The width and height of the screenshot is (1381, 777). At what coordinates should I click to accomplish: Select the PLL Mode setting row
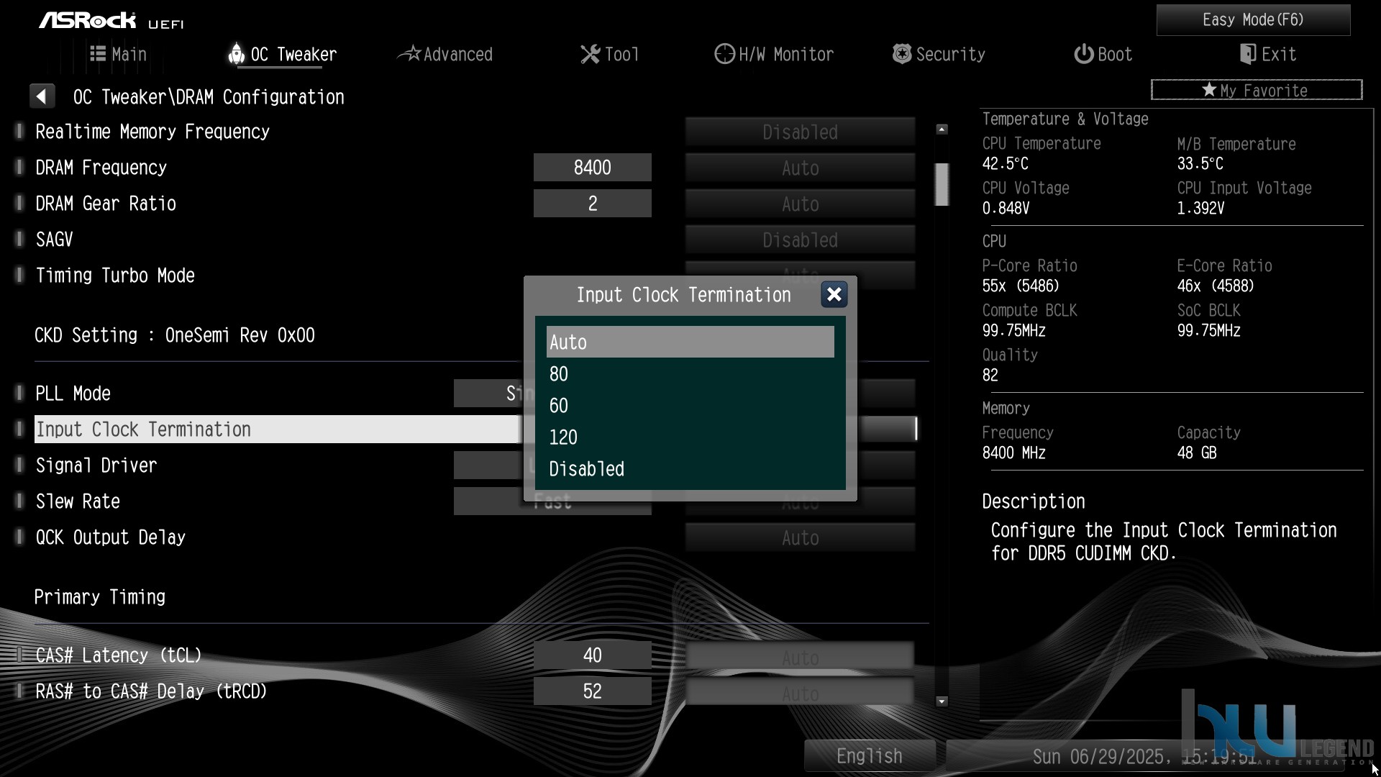coord(73,394)
